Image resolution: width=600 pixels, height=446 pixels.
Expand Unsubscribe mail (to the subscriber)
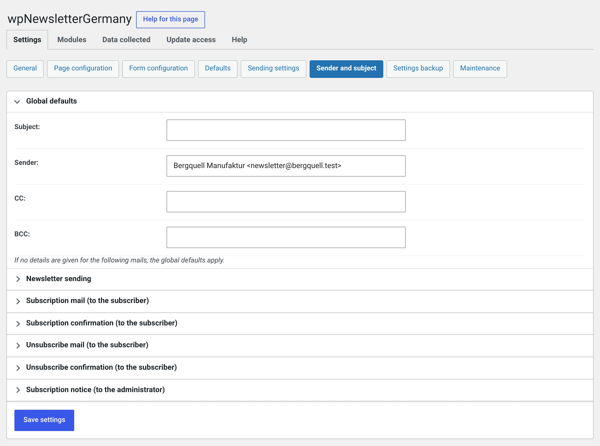click(x=300, y=345)
